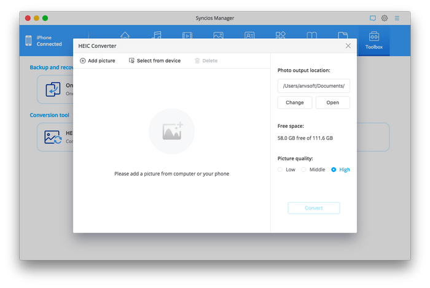Open the hamburger menu in title bar
430x288 pixels.
[x=397, y=18]
